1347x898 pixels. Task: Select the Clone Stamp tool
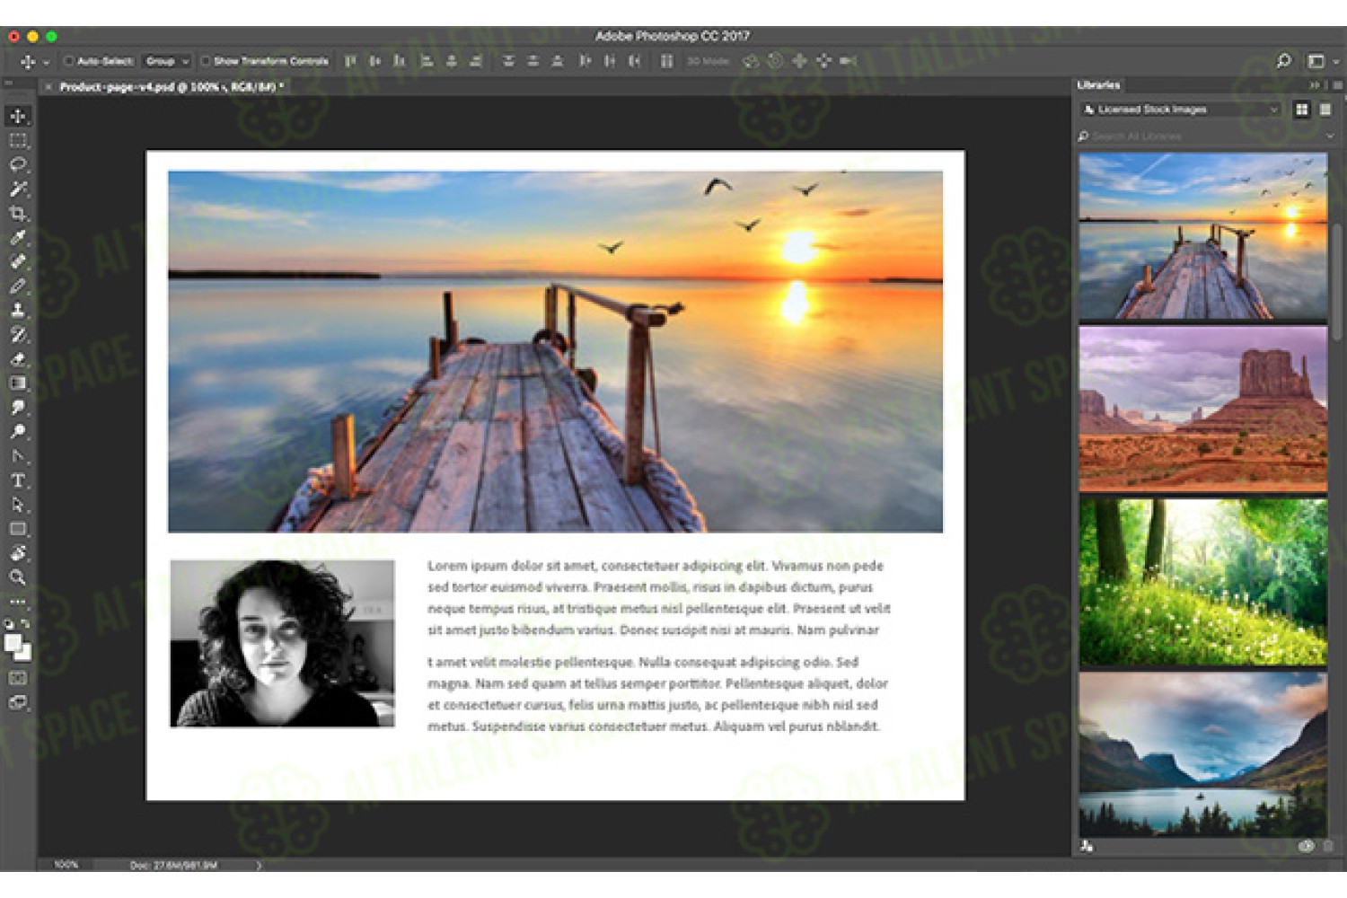pyautogui.click(x=18, y=311)
